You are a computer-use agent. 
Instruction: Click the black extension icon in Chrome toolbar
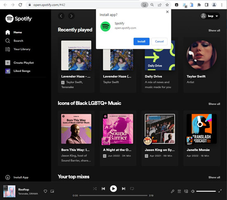point(177,5)
